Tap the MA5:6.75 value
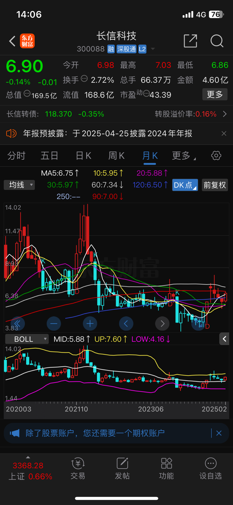This screenshot has width=233, height=505. 60,173
